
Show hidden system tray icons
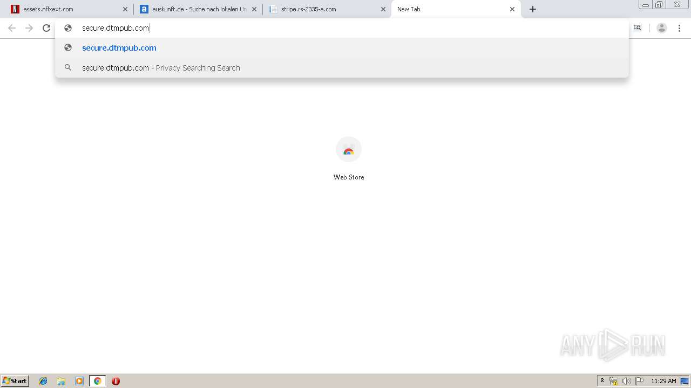(x=602, y=381)
